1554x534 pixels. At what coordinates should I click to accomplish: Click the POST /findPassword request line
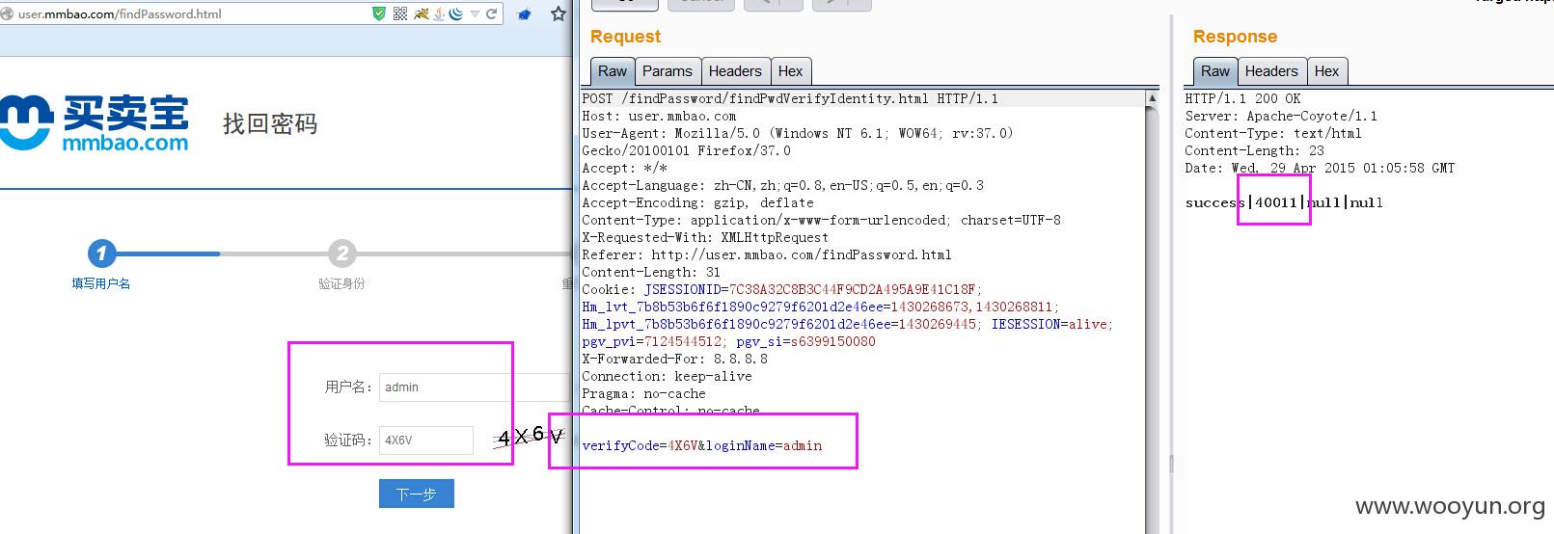coord(790,98)
